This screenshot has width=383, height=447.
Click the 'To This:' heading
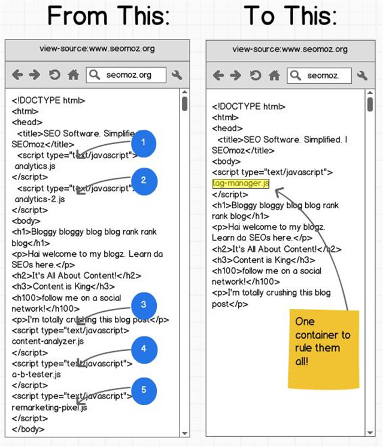(290, 16)
